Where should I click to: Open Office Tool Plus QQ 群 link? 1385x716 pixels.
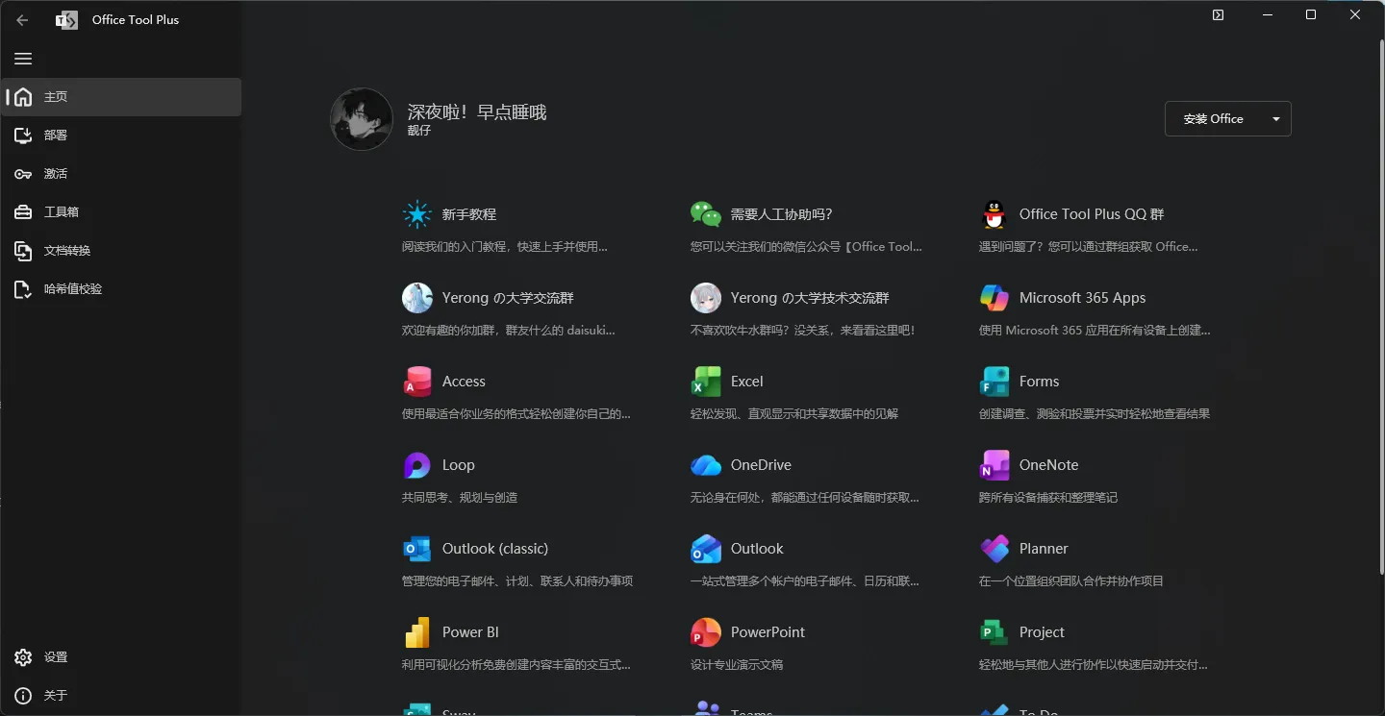(1092, 214)
